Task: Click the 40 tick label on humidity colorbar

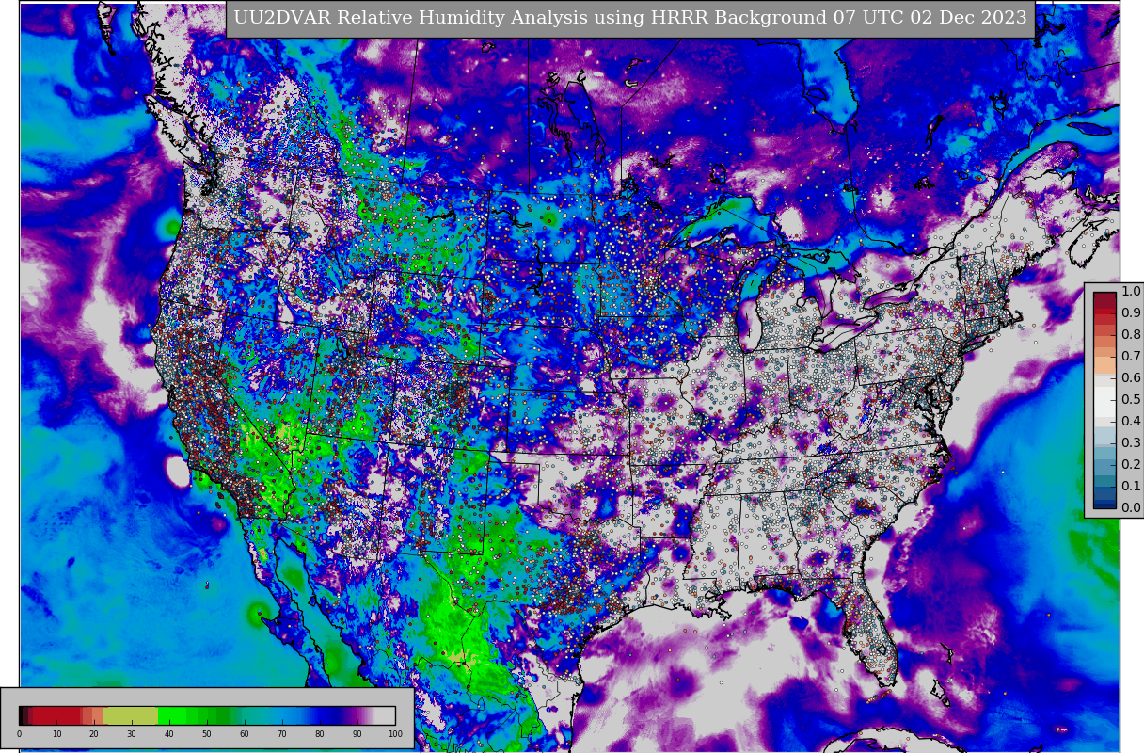Action: click(x=169, y=734)
